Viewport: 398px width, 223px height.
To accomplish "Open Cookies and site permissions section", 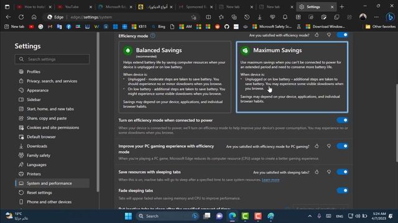I will tap(52, 128).
